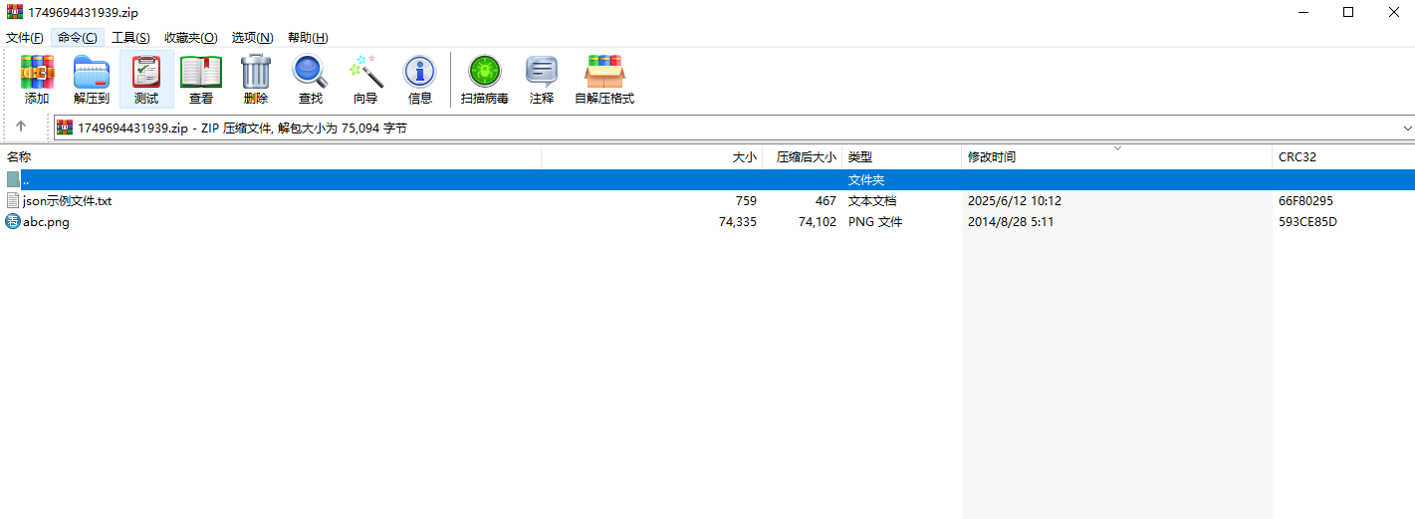Click packed size 74,102 cell
This screenshot has height=519, width=1415.
pyautogui.click(x=817, y=222)
